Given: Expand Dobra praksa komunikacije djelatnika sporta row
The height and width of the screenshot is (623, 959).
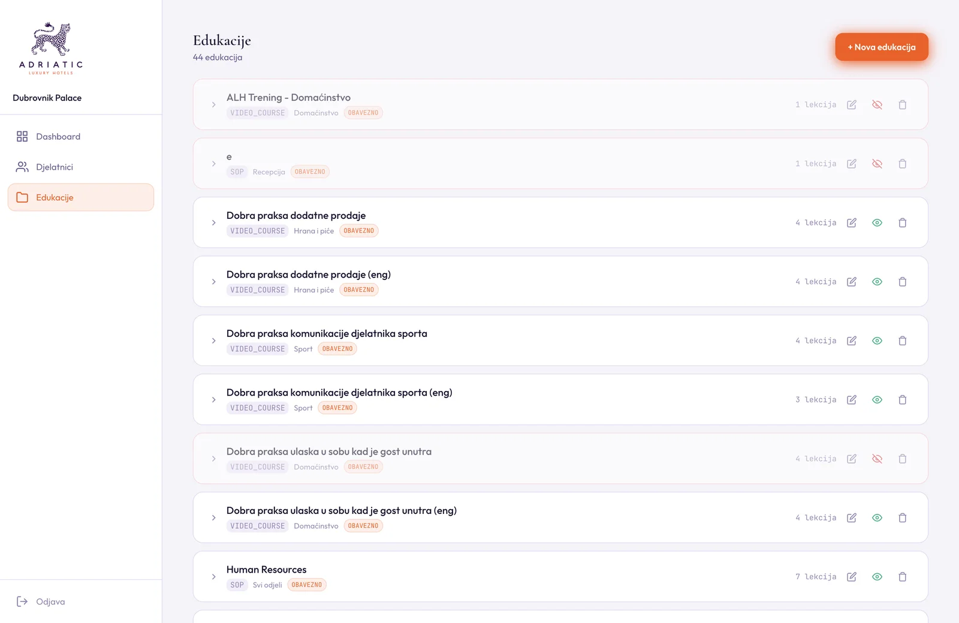Looking at the screenshot, I should pyautogui.click(x=213, y=341).
